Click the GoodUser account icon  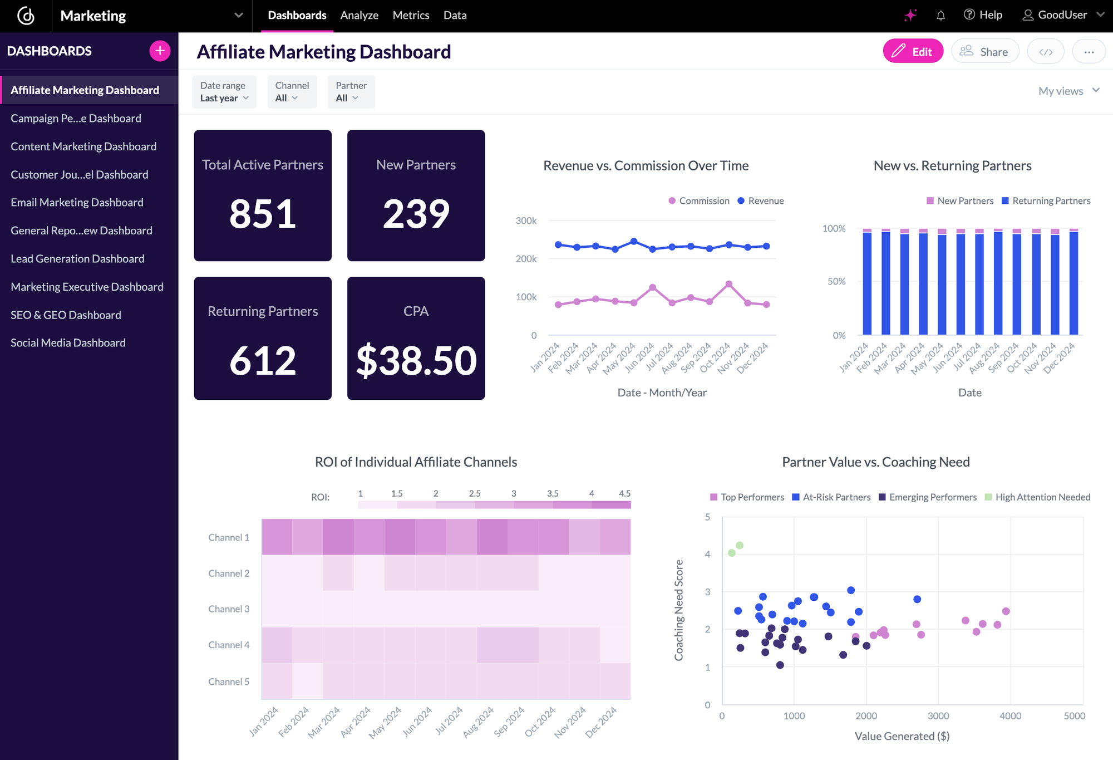tap(1028, 15)
